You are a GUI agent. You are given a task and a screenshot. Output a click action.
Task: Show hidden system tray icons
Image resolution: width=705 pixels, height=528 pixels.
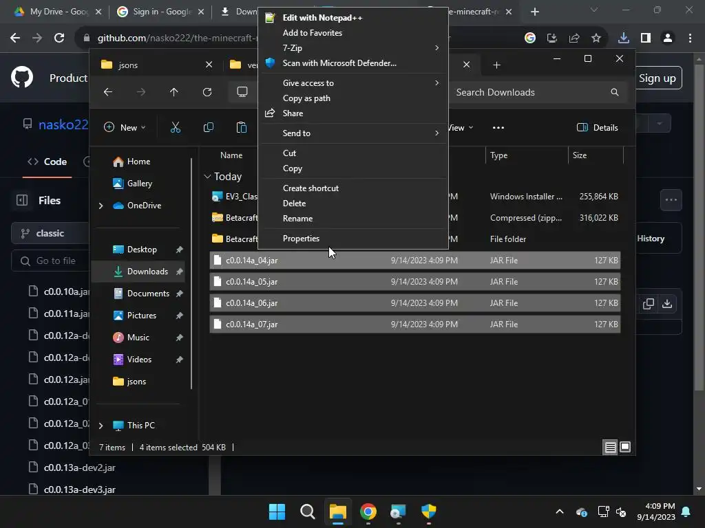point(559,511)
